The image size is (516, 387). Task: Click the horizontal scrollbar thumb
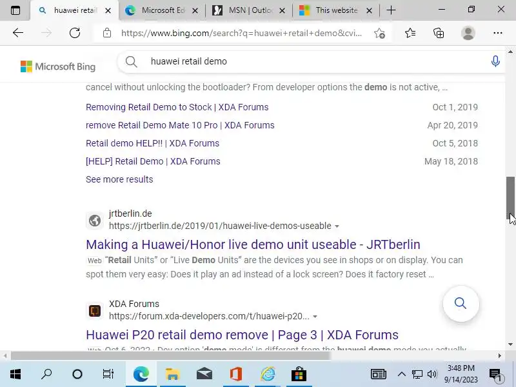tap(170, 356)
